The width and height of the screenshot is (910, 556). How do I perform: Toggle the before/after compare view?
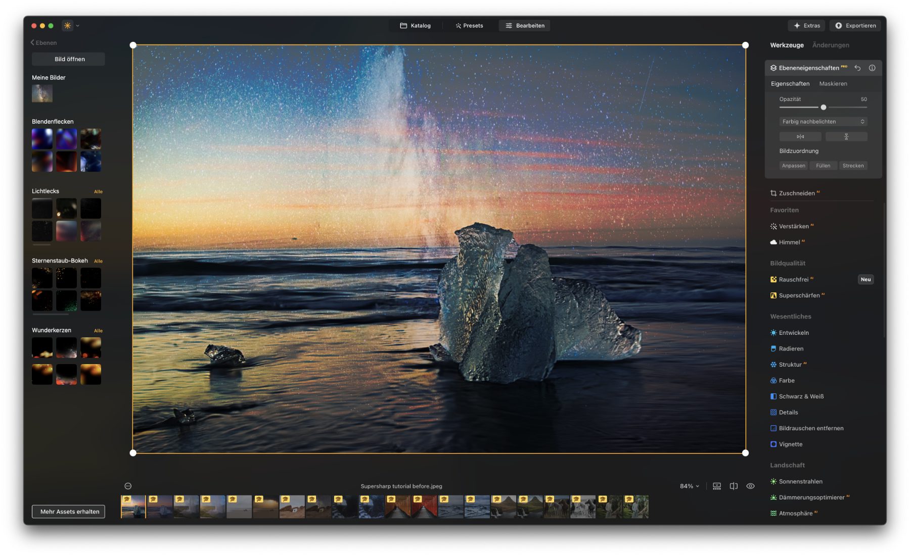[734, 486]
